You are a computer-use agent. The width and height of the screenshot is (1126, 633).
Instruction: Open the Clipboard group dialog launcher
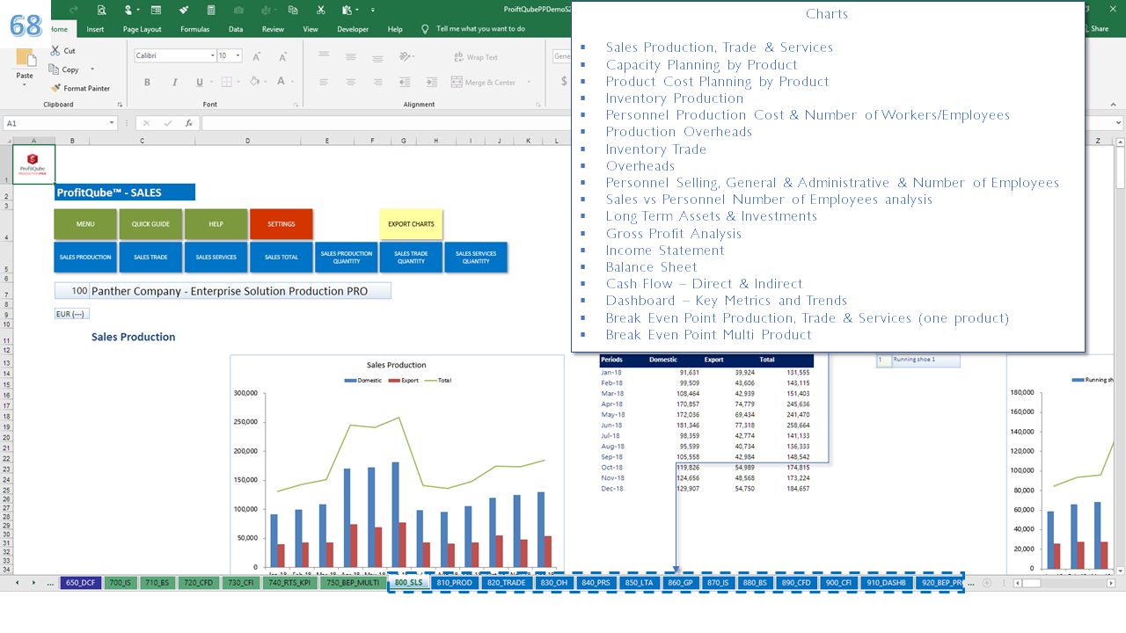point(119,104)
